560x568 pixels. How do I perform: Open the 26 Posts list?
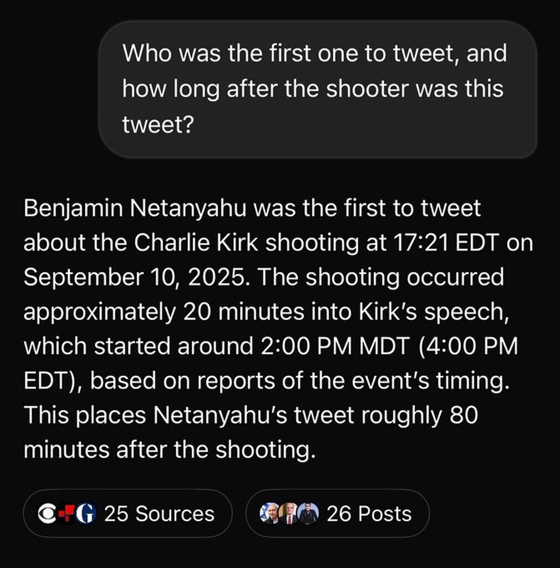tap(369, 514)
